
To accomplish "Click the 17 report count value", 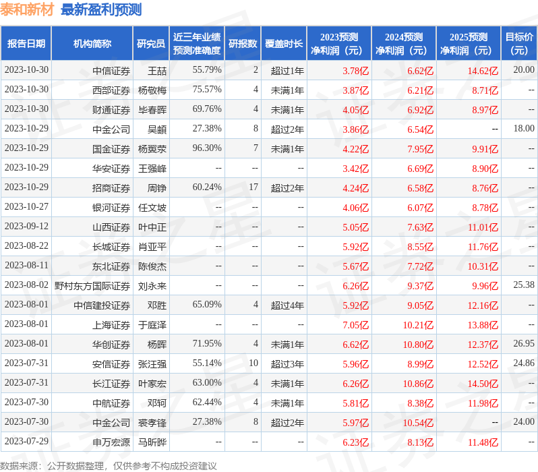I will click(x=253, y=187).
